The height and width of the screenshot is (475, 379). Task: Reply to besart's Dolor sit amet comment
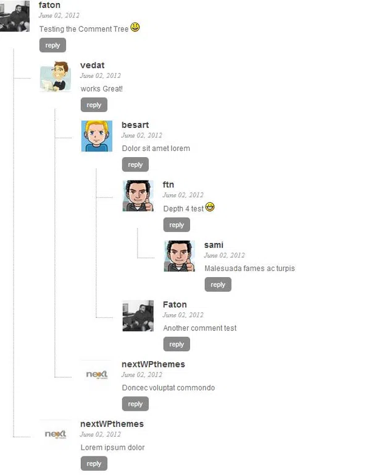tap(135, 165)
